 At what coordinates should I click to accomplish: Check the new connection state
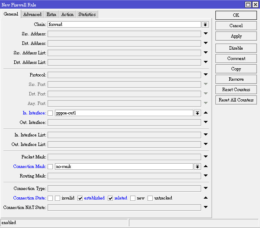point(133,198)
